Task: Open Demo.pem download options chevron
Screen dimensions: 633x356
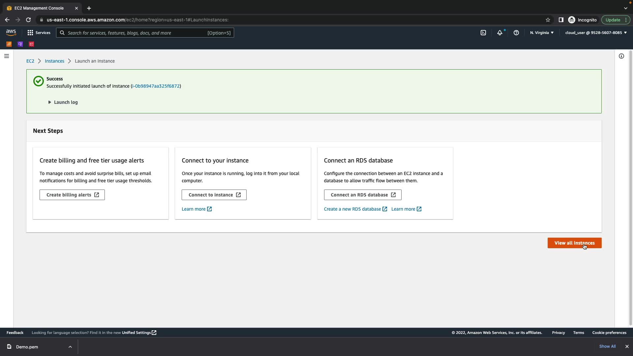Action: point(70,347)
